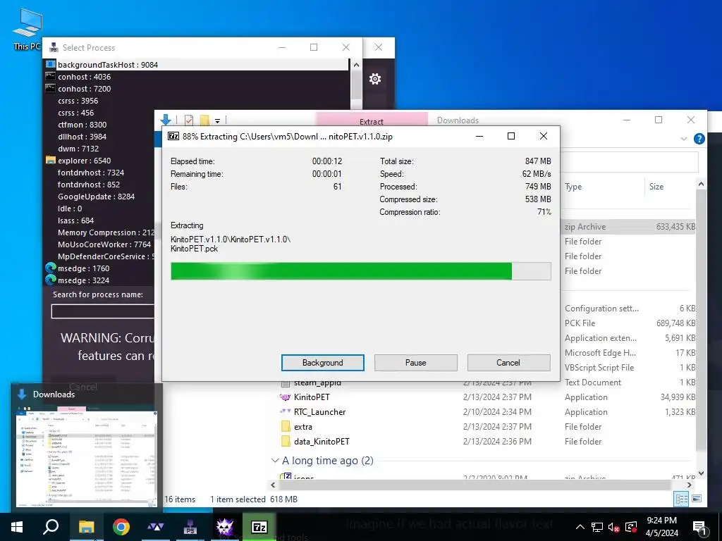Screen dimensions: 722x541
Task: Show hidden system tray icons
Action: point(580,527)
